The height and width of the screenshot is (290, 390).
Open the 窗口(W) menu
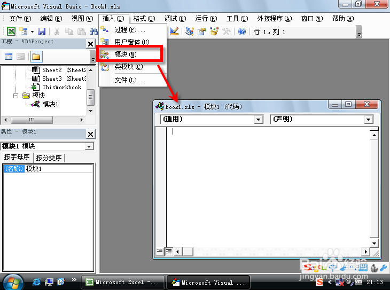[311, 19]
